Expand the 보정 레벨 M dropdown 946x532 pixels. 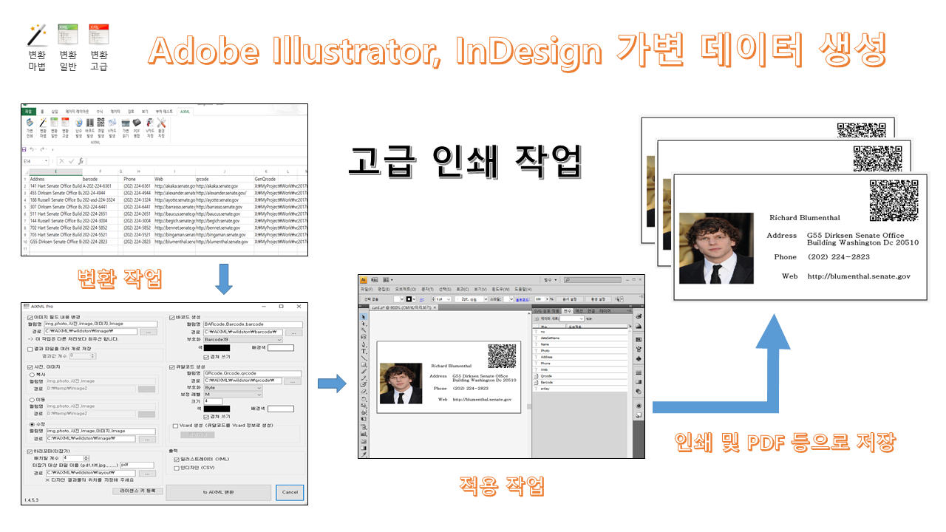coord(232,394)
